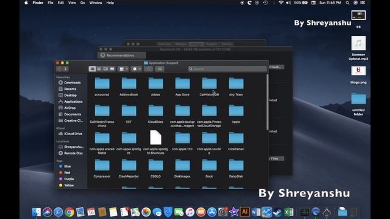Go forward with the Finder forward arrow

(x=65, y=69)
